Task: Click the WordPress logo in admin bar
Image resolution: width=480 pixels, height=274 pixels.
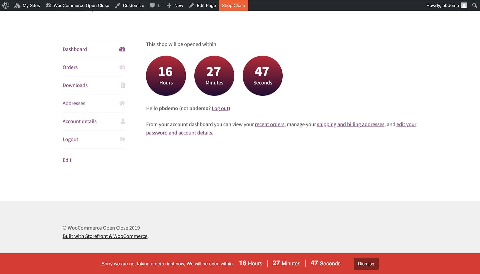Action: (x=6, y=5)
